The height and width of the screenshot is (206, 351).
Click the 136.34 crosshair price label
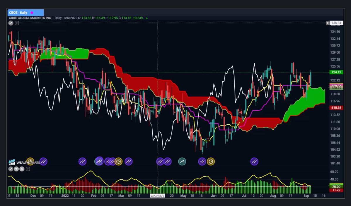(x=336, y=23)
